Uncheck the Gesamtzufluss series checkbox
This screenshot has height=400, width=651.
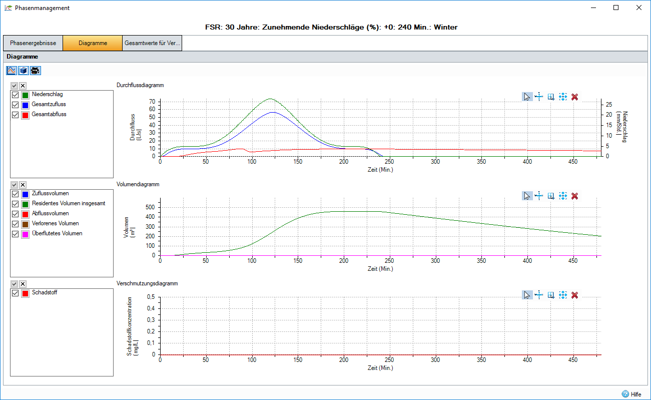coord(15,105)
